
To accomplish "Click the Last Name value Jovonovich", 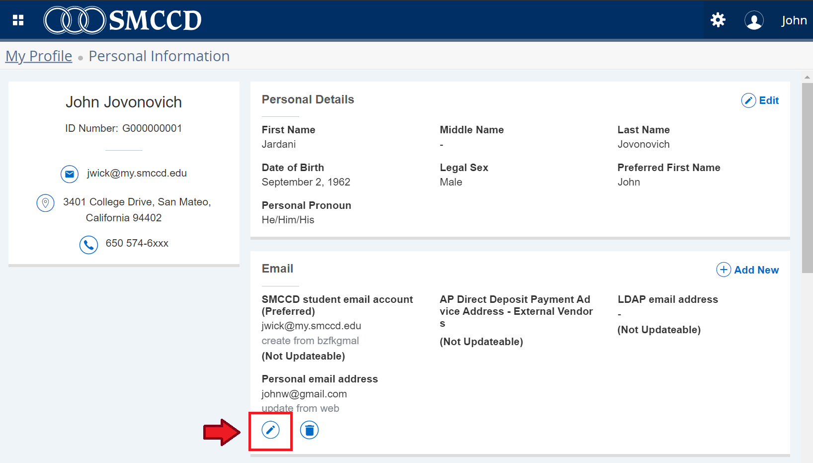I will (644, 144).
